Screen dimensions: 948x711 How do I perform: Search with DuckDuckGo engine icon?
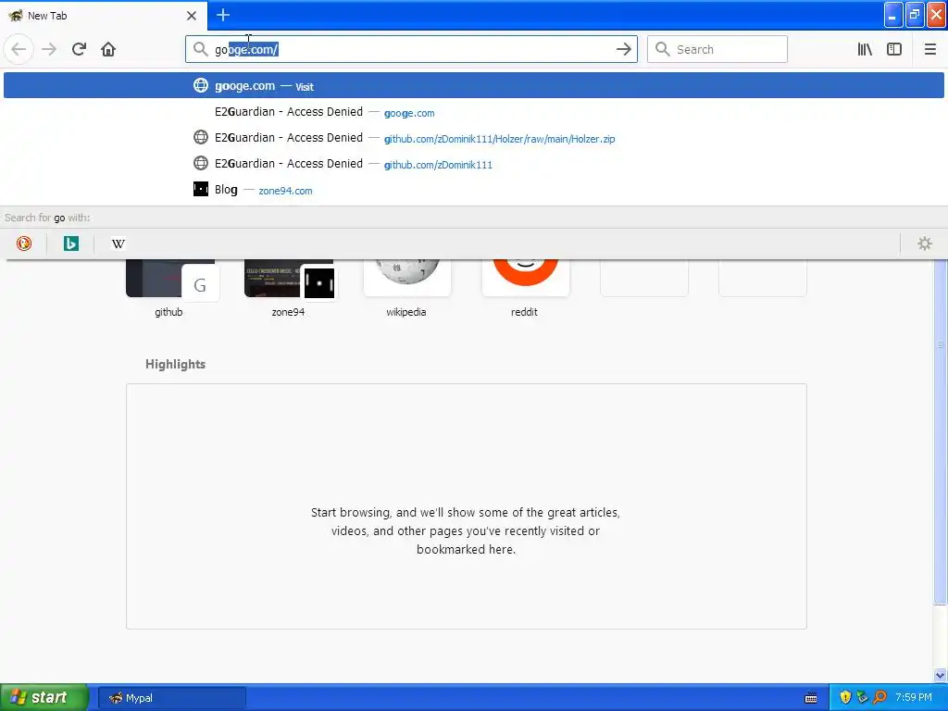coord(24,243)
